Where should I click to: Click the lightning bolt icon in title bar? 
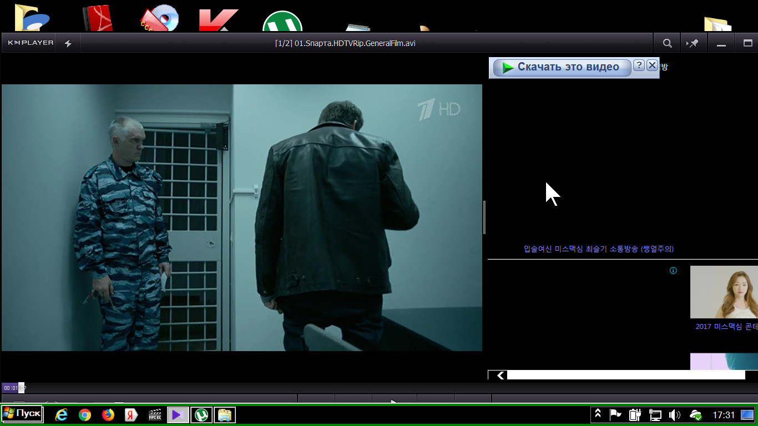tap(68, 43)
